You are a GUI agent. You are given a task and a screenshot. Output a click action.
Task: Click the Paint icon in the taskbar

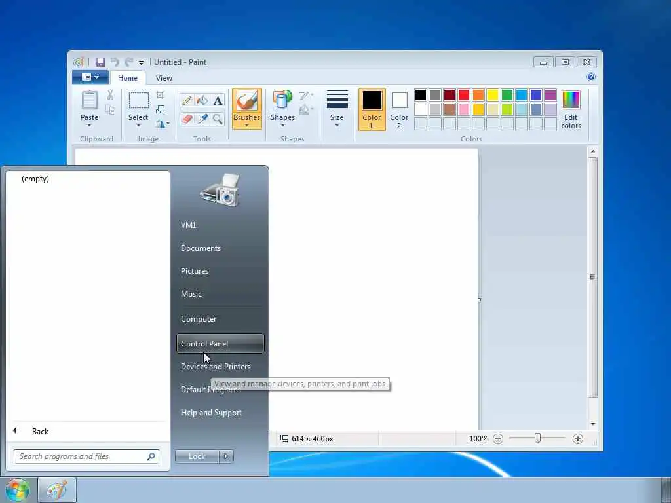coord(57,490)
